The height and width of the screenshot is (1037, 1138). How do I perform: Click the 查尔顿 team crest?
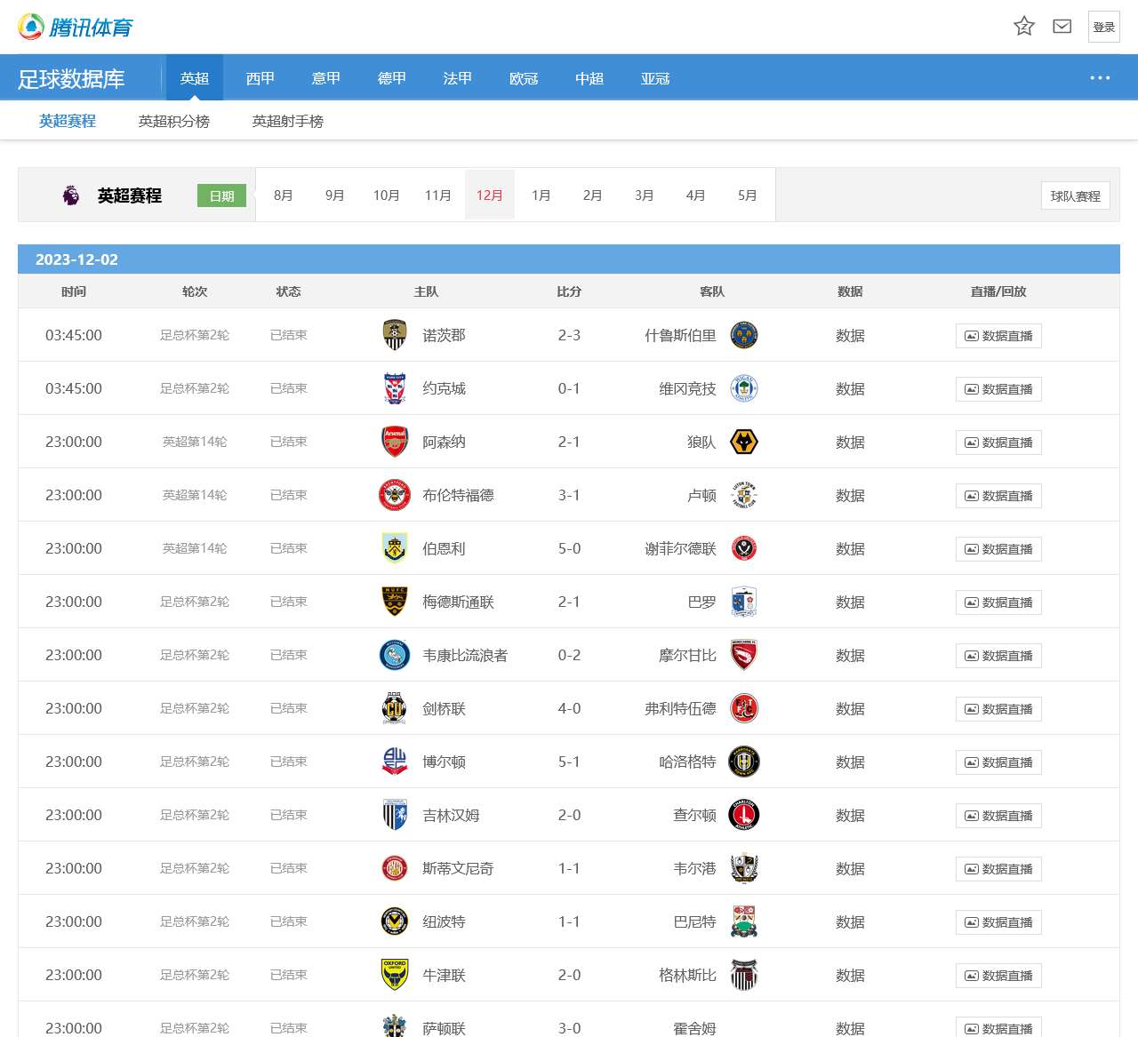744,815
